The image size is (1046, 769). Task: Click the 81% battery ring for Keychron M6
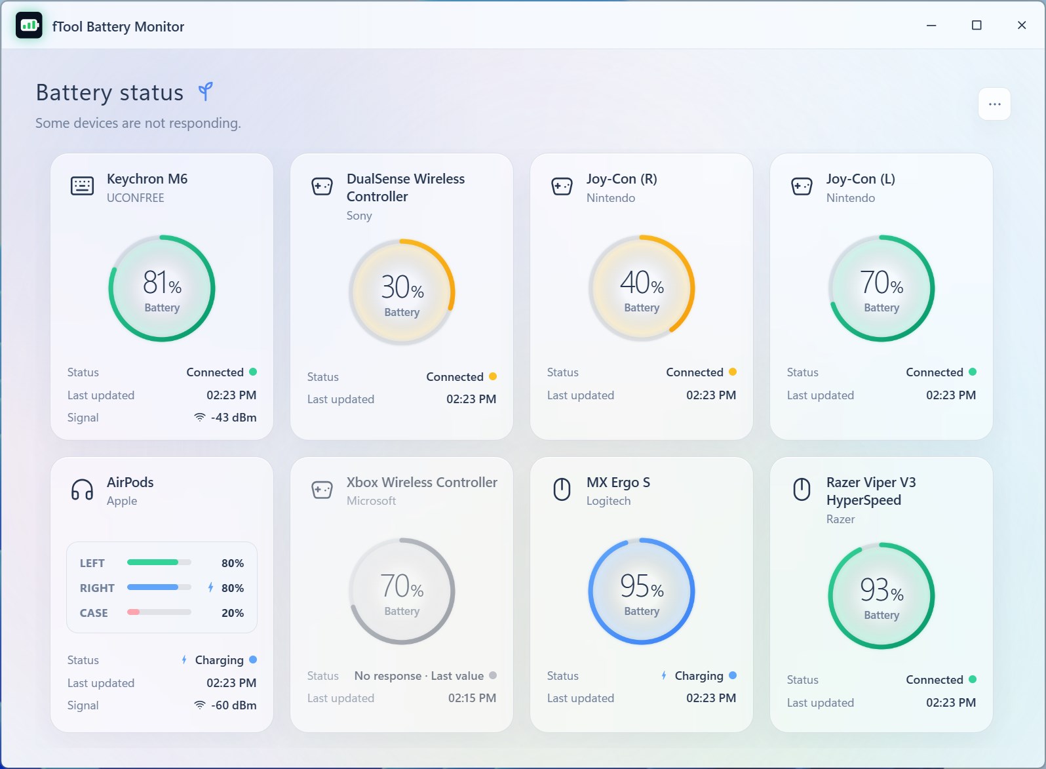pyautogui.click(x=162, y=288)
